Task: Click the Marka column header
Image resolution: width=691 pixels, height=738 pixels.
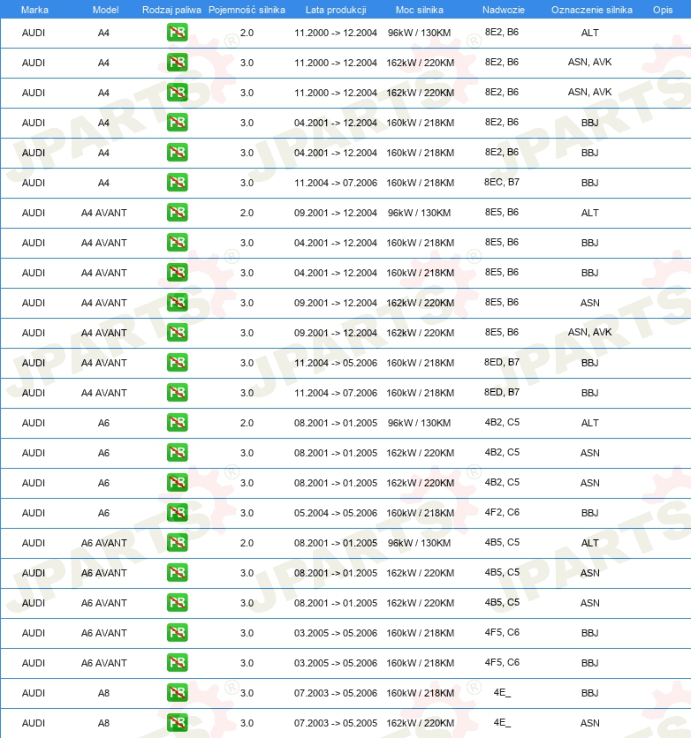Action: (x=34, y=10)
